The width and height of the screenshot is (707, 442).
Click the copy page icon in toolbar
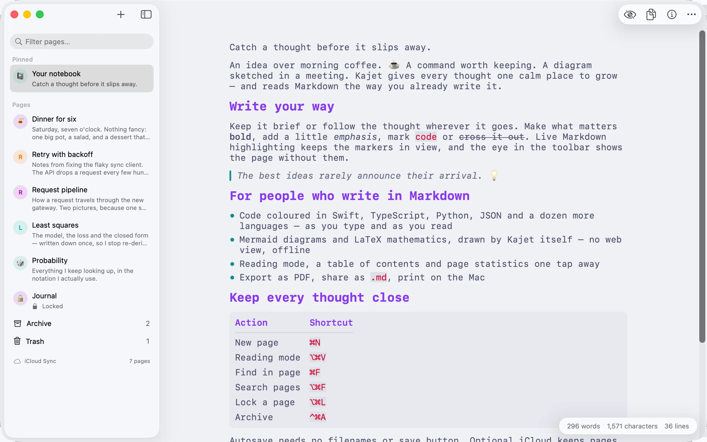click(651, 14)
